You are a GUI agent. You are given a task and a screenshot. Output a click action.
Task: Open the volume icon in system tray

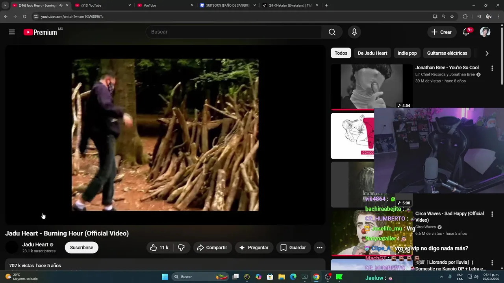tap(476, 277)
